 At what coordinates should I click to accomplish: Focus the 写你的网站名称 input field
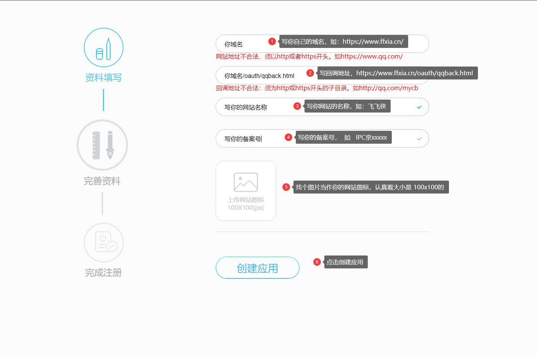click(322, 107)
